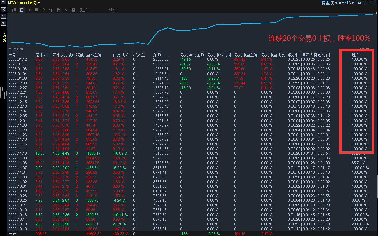The image size is (378, 236).
Task: Click the 盈亏金额 column header
Action: pos(94,55)
